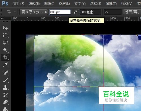Open the 文件(F) menu
Screen dimensions: 141x111
pos(19,4)
